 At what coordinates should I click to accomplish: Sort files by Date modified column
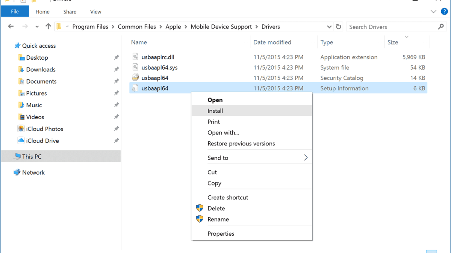272,42
